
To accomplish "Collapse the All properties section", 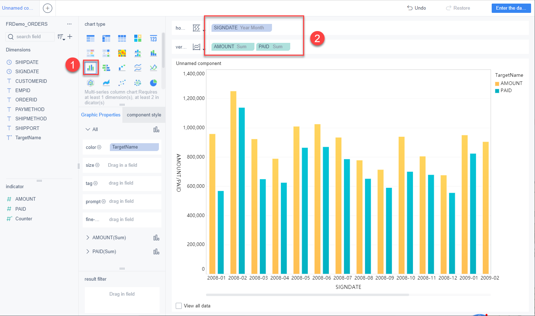I will [88, 129].
